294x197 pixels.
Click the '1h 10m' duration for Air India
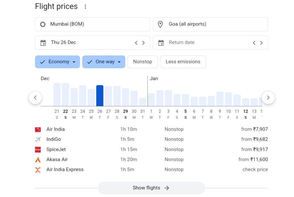click(x=129, y=129)
